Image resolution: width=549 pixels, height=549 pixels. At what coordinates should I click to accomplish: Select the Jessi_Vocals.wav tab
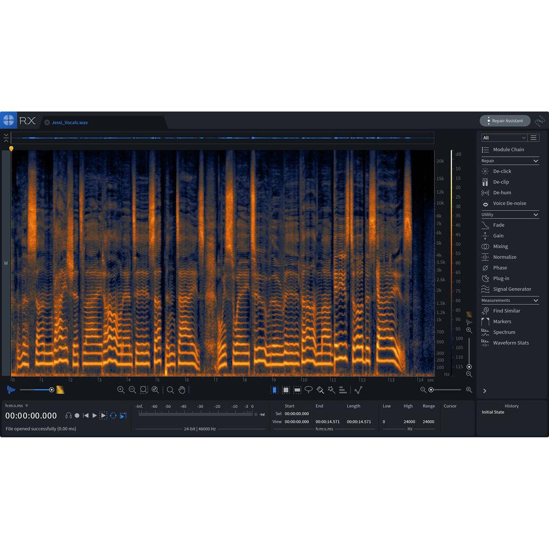(70, 122)
